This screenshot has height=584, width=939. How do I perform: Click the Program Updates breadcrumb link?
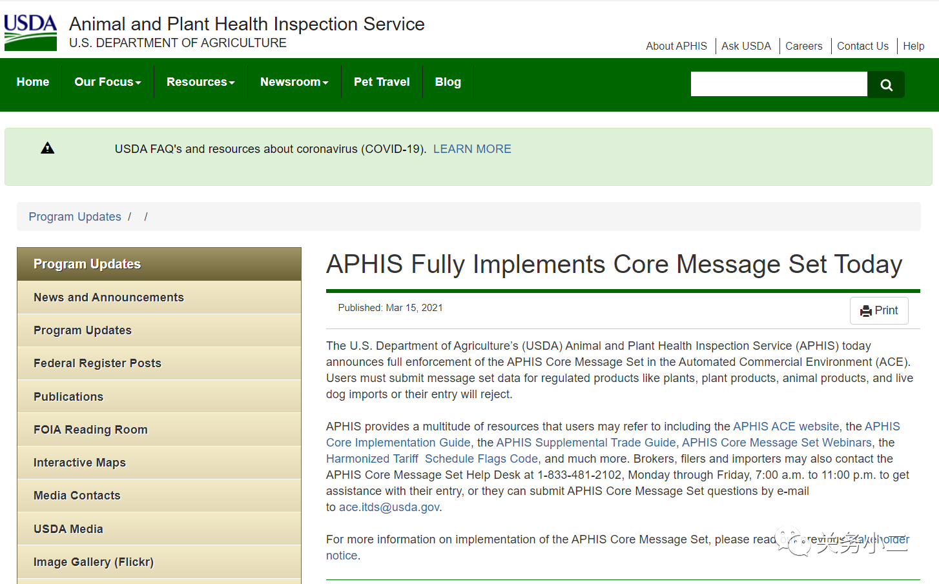pyautogui.click(x=75, y=217)
